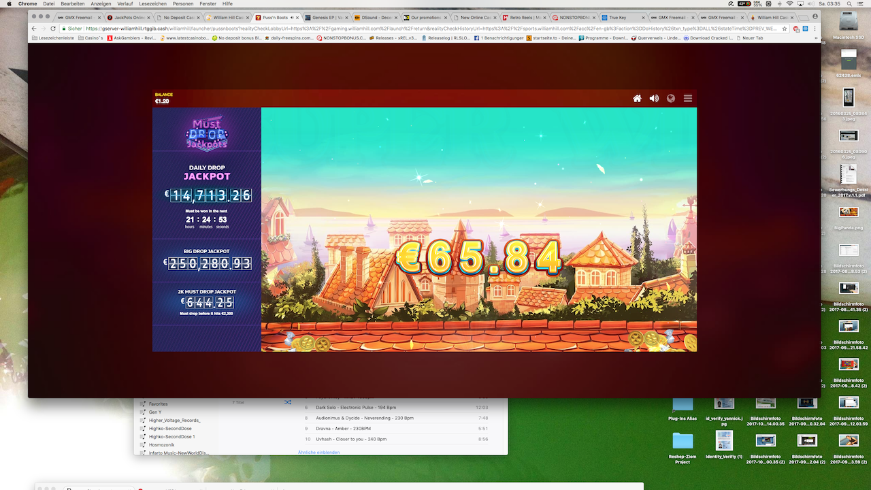The image size is (871, 490).
Task: Click the Wi-Fi status icon in menu bar
Action: point(789,3)
